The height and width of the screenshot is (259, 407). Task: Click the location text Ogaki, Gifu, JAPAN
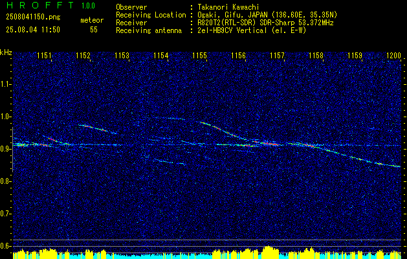click(x=267, y=15)
